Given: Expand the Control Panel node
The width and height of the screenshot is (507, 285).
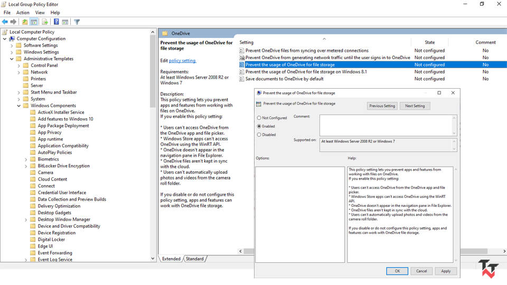Looking at the screenshot, I should (x=19, y=65).
